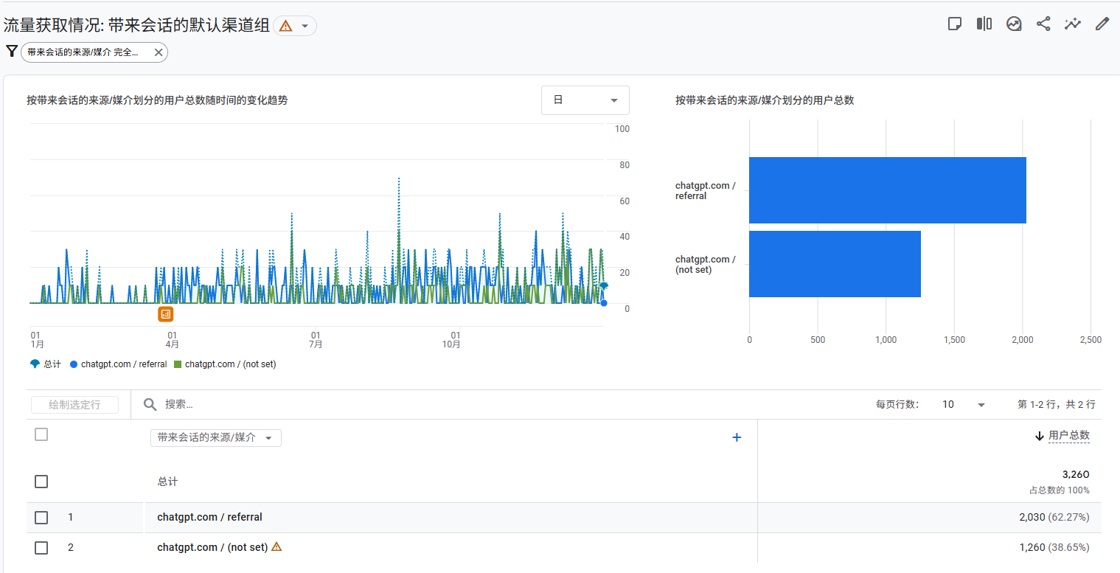The image size is (1120, 573).
Task: Click the table search input field
Action: tap(295, 404)
